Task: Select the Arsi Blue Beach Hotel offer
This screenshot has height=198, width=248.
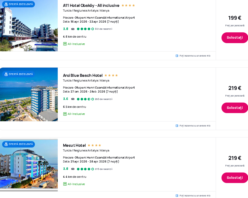Action: (x=235, y=108)
